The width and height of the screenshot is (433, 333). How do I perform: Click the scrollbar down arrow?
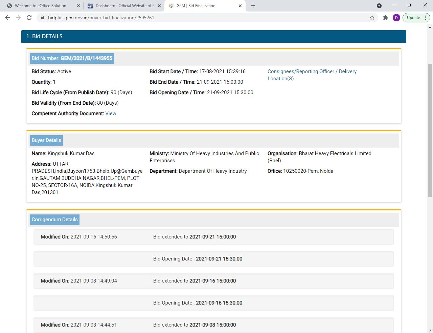(430, 330)
